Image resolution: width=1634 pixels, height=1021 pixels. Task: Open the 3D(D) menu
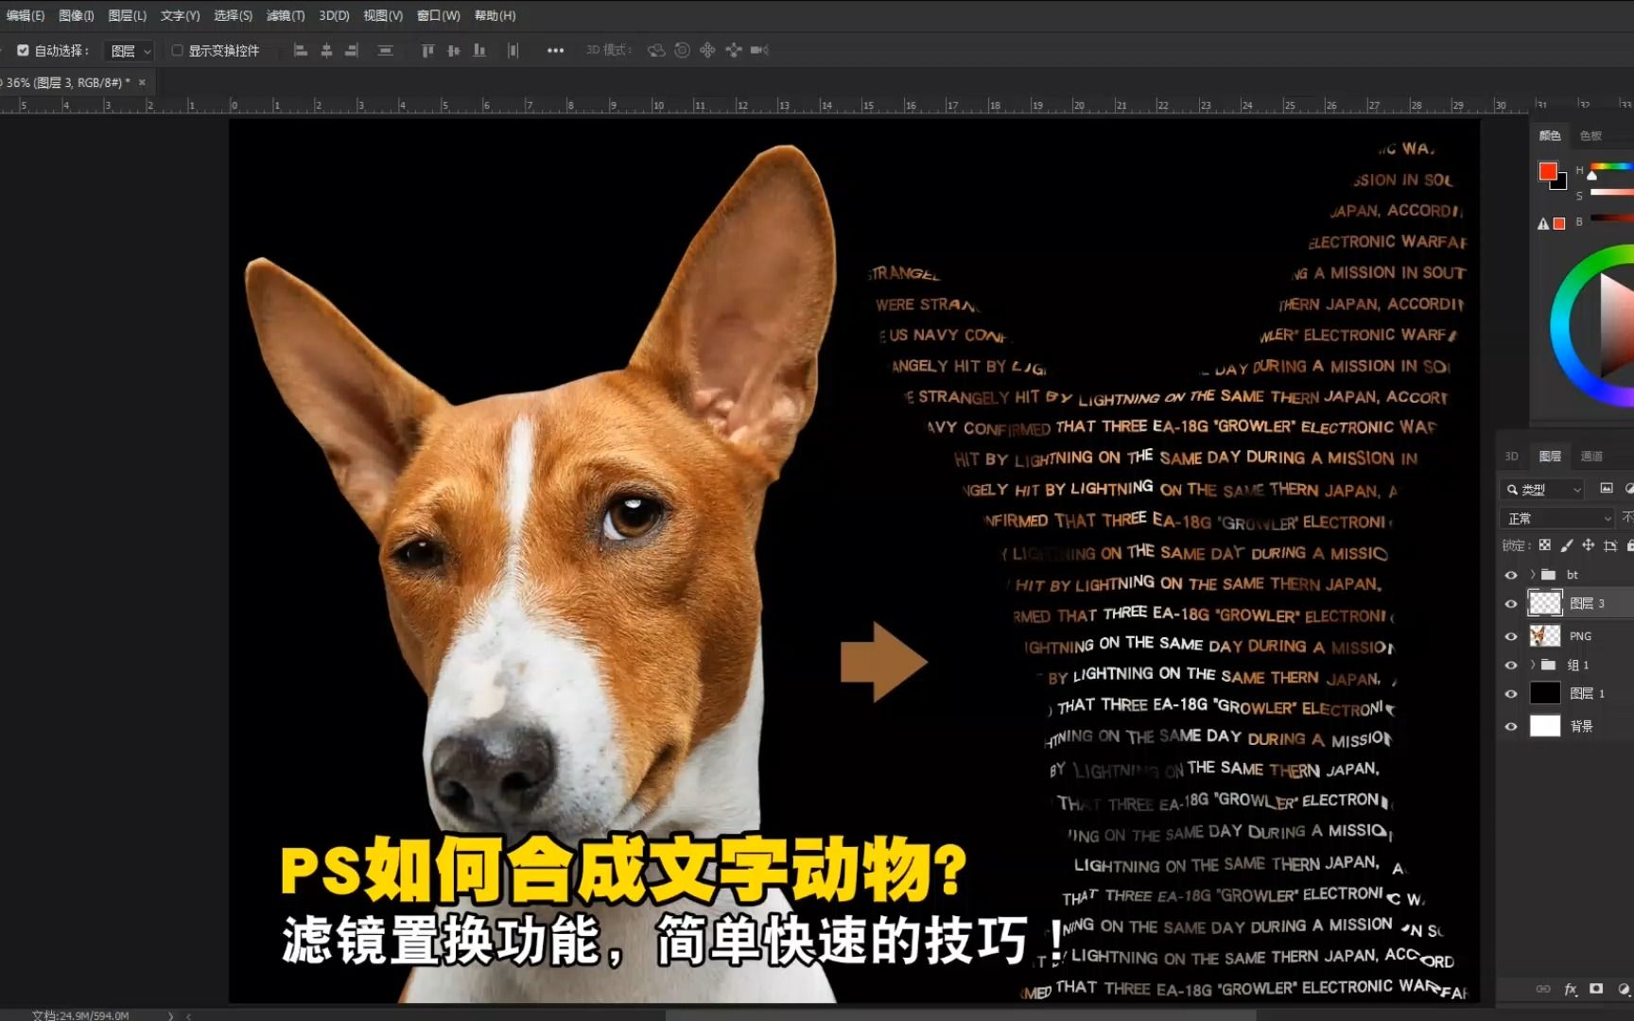(x=334, y=15)
